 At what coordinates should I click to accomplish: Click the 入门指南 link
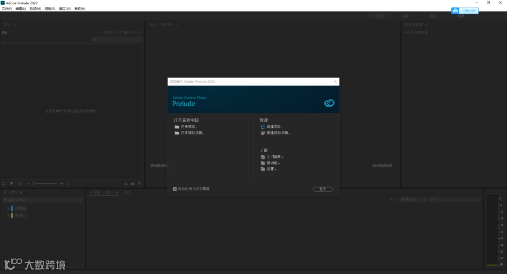pyautogui.click(x=275, y=157)
